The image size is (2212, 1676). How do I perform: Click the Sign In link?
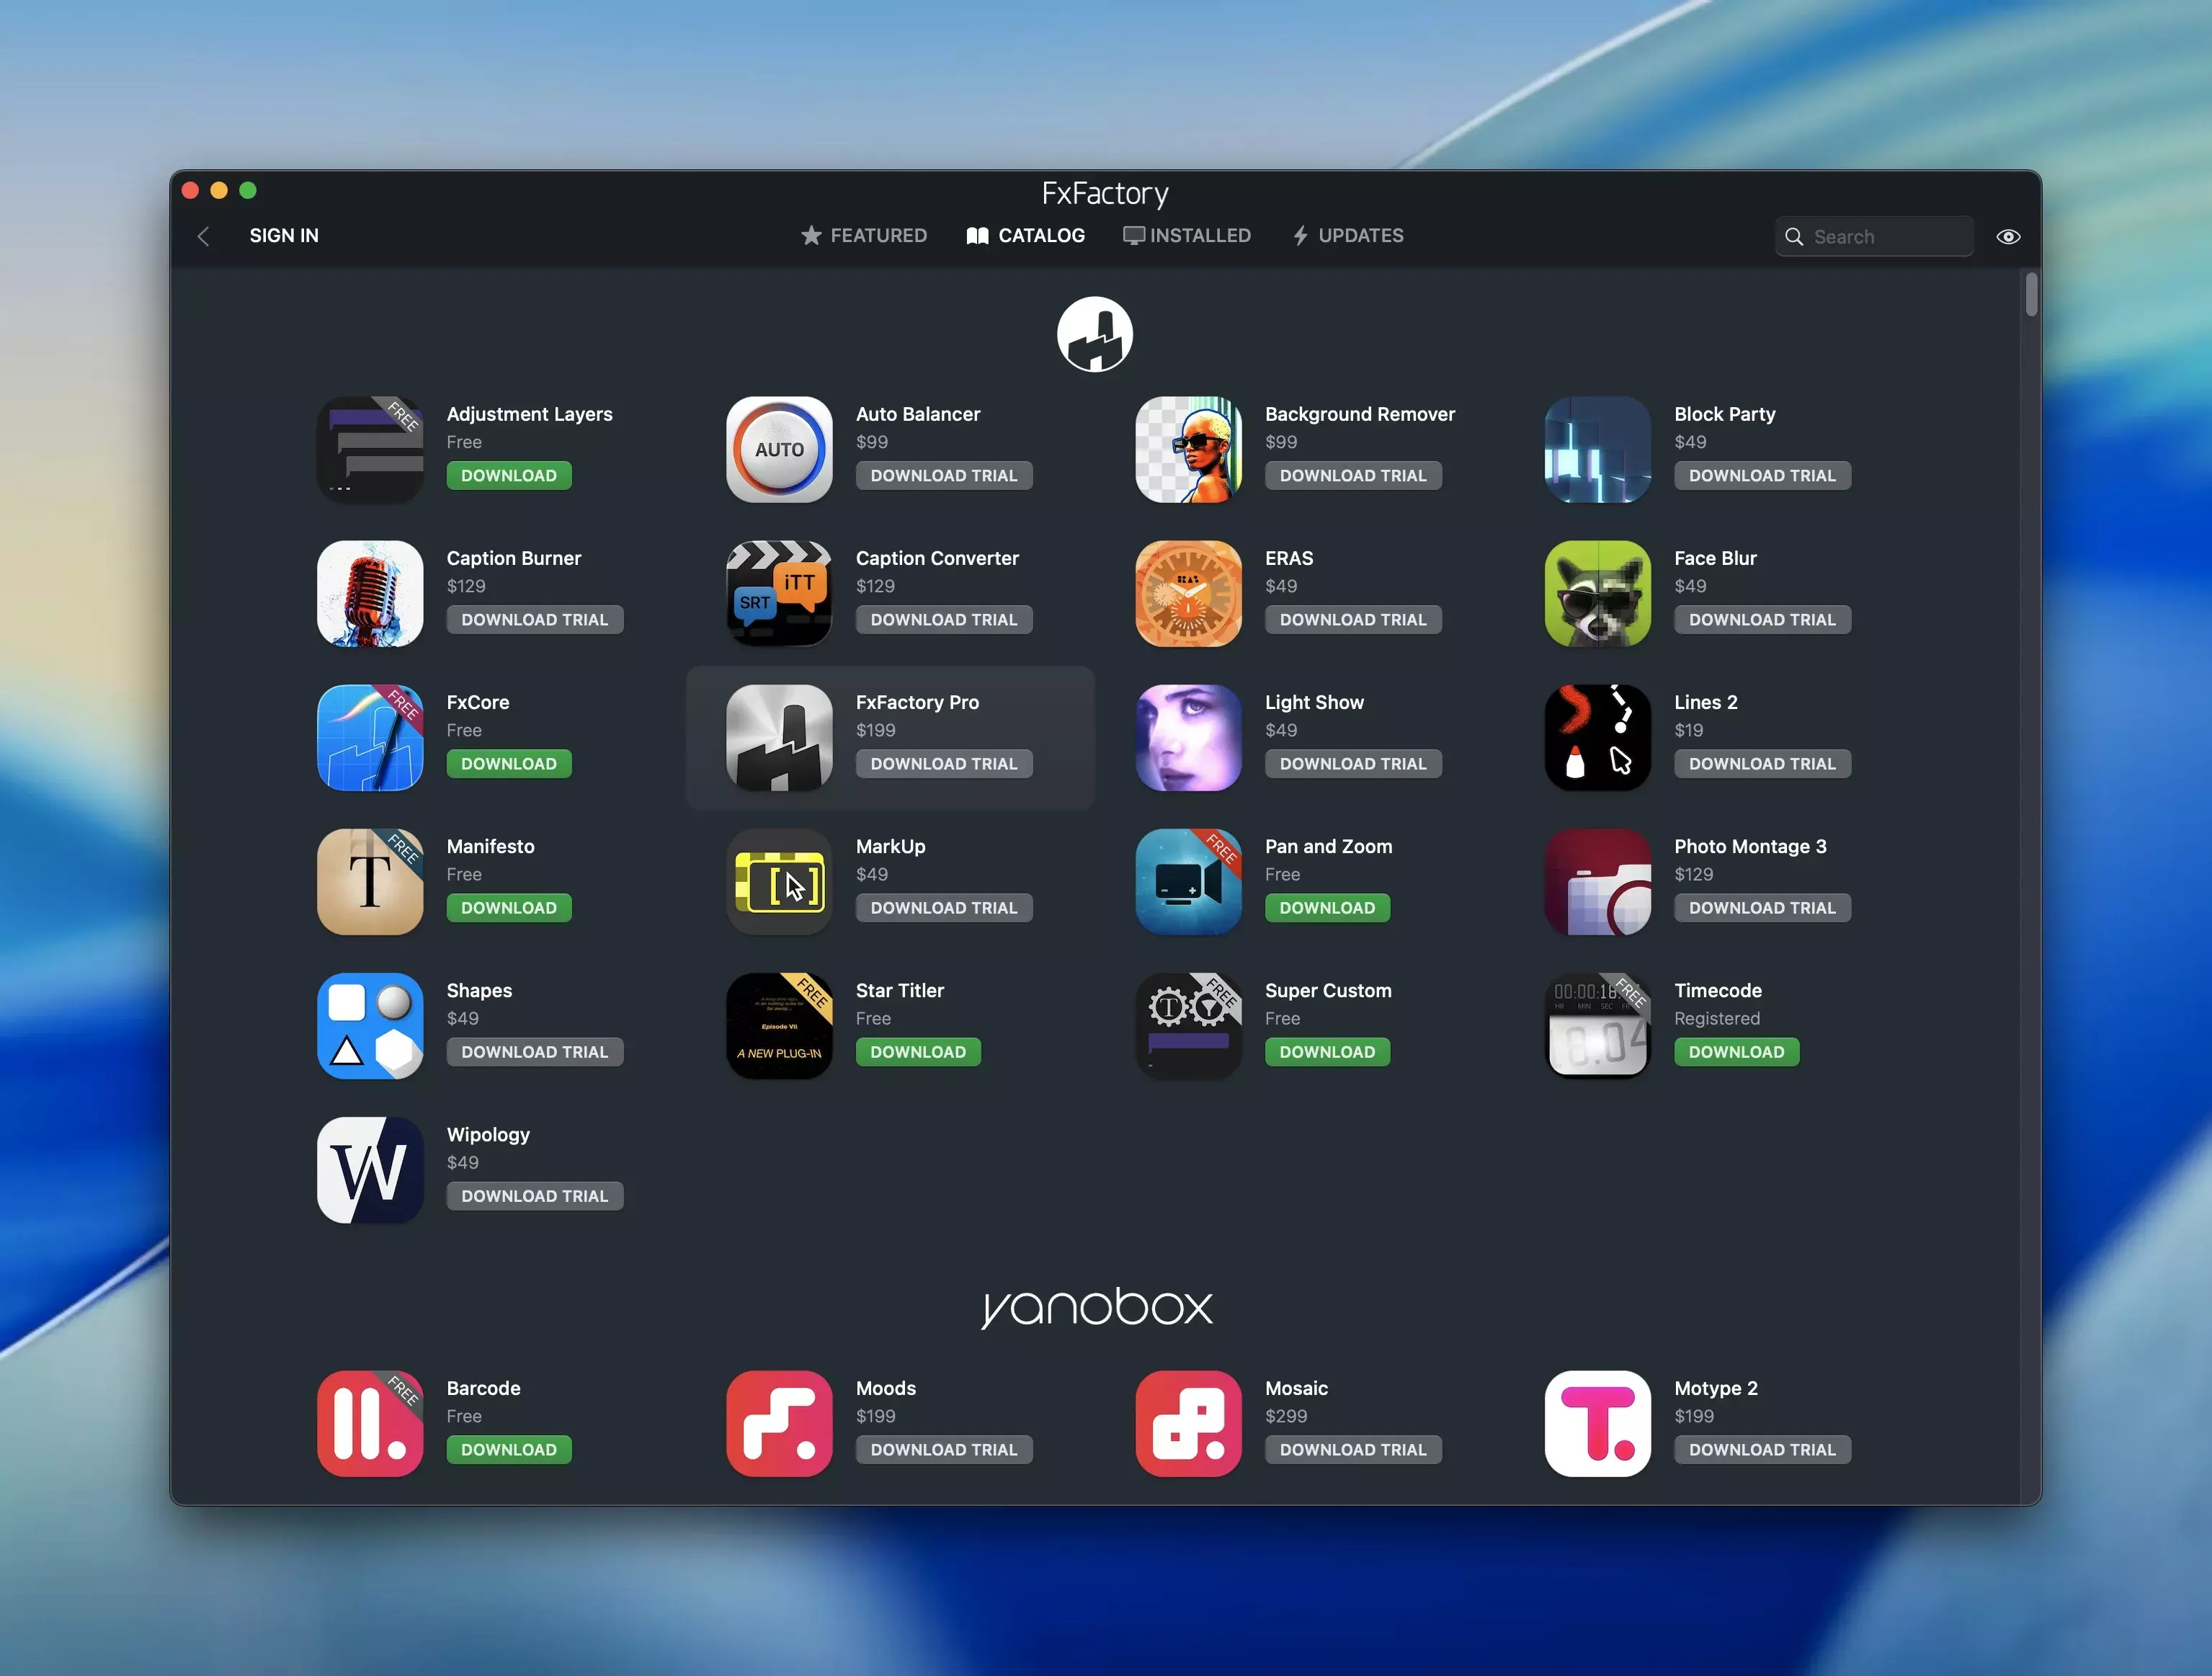click(x=284, y=236)
